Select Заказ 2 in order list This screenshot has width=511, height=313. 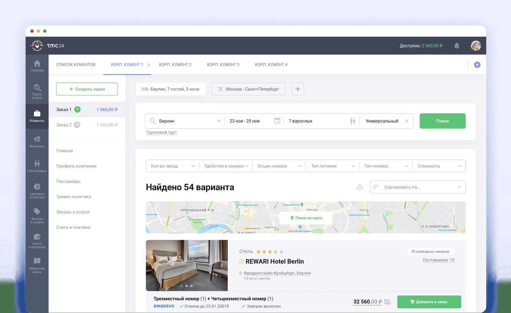point(87,125)
